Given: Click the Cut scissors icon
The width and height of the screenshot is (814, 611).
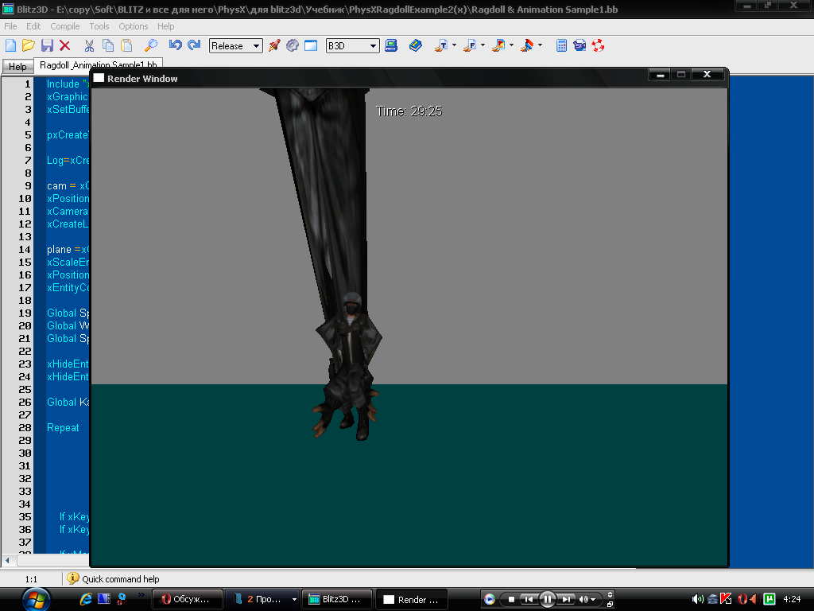Looking at the screenshot, I should coord(89,45).
